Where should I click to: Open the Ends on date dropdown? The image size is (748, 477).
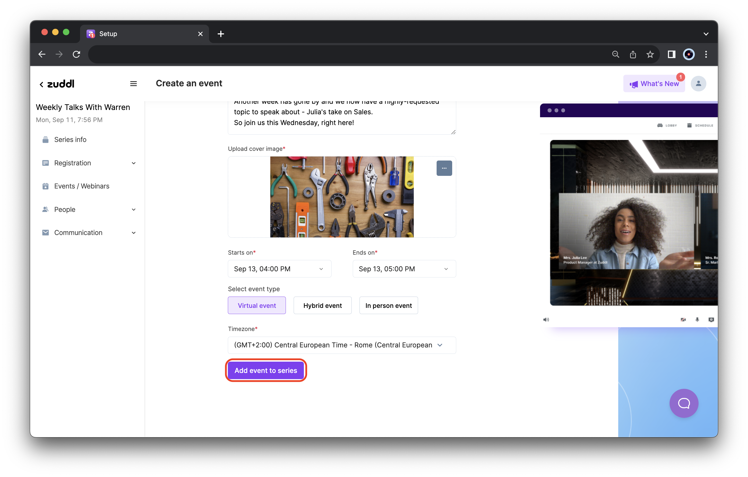[x=404, y=269]
